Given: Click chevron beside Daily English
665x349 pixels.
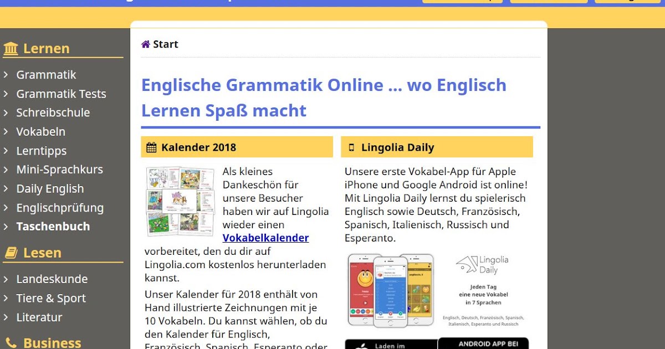Looking at the screenshot, I should click(x=6, y=189).
